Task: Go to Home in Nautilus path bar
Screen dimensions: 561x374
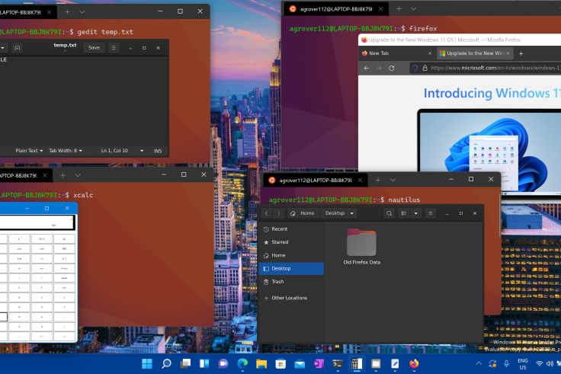Action: pos(303,213)
